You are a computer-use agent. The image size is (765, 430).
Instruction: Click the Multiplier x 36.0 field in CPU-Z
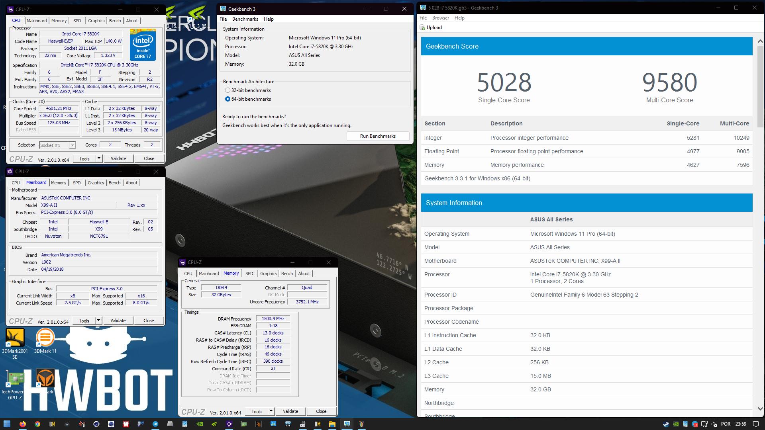tap(59, 115)
